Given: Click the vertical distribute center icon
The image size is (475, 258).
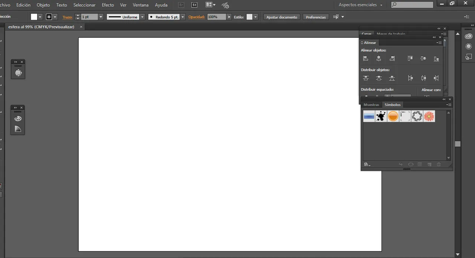Looking at the screenshot, I should coord(379,78).
